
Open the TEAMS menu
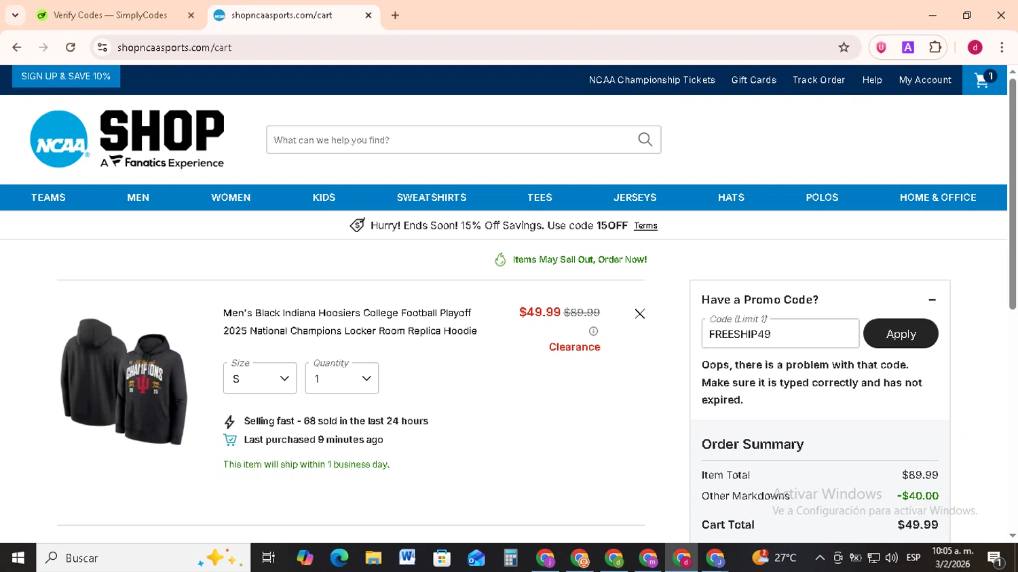click(48, 197)
